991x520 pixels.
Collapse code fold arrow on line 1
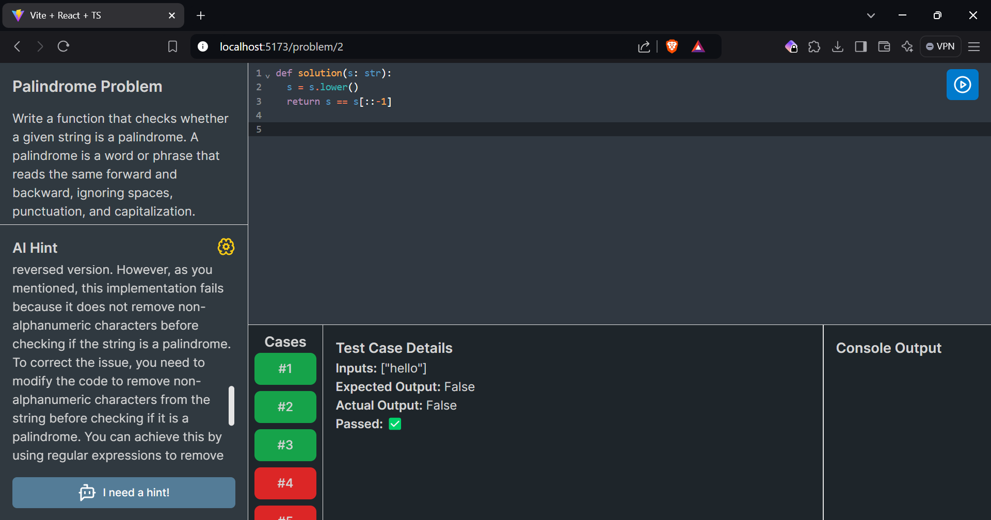[x=268, y=75]
